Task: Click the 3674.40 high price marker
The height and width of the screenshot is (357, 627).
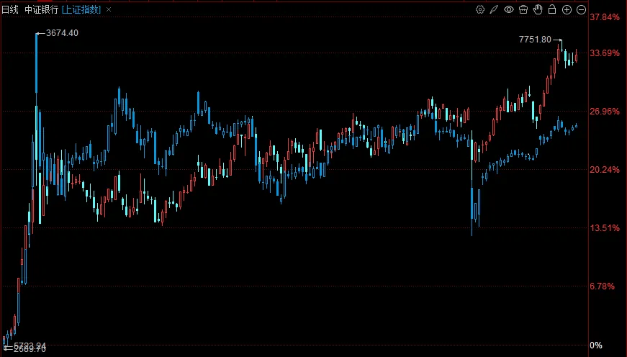Action: (62, 33)
